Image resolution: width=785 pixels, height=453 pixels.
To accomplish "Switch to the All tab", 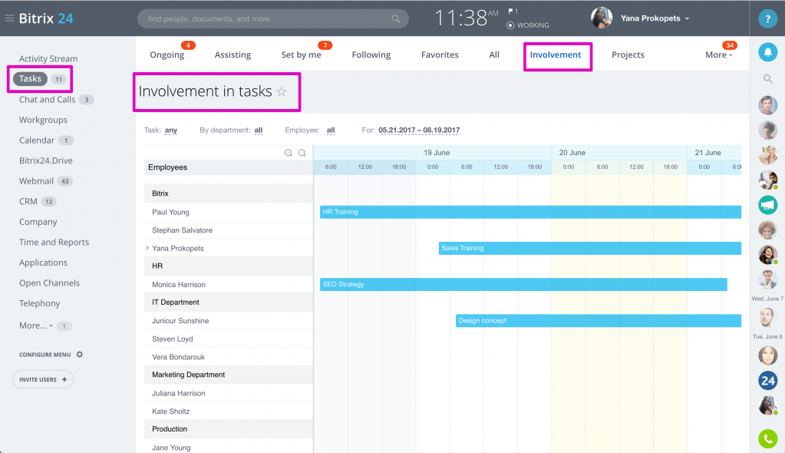I will point(494,55).
